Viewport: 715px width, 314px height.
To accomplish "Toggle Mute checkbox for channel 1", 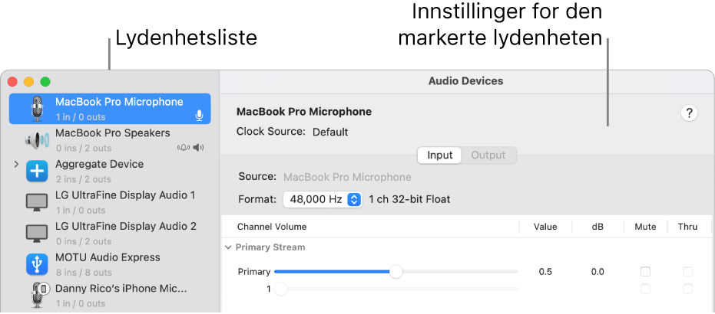I will (645, 289).
